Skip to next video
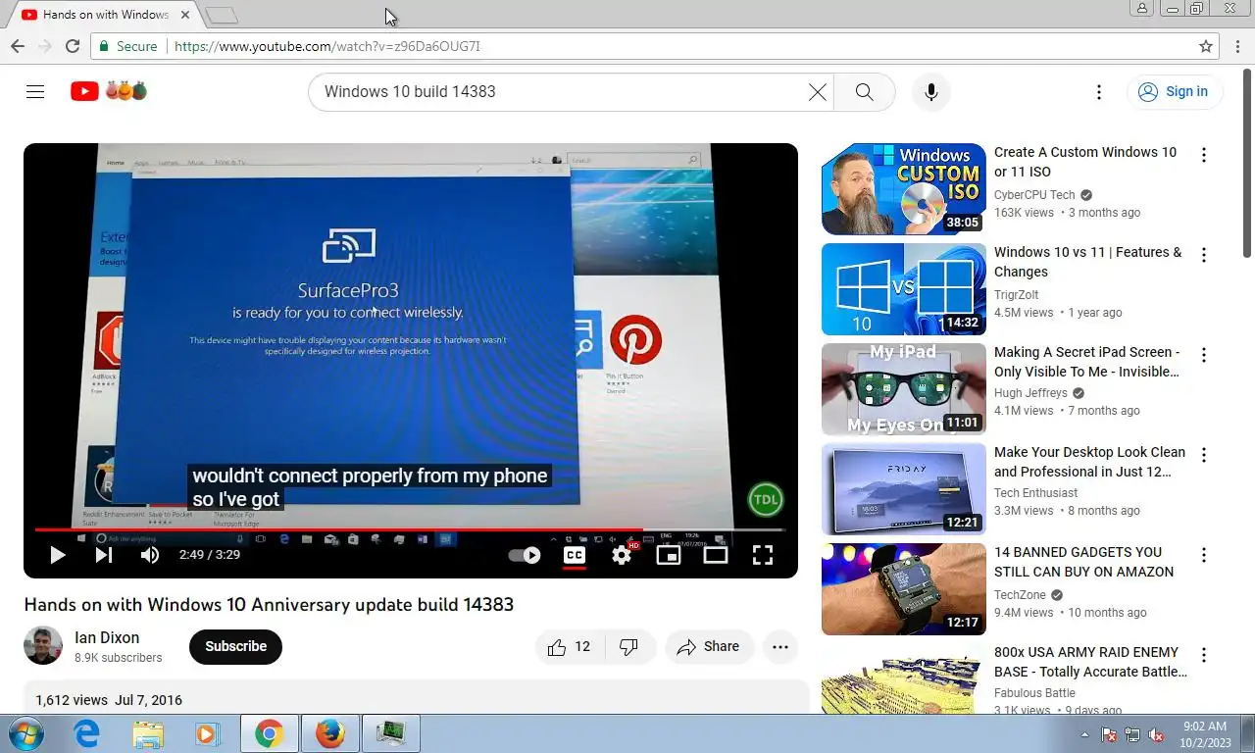This screenshot has width=1255, height=753. coord(104,555)
